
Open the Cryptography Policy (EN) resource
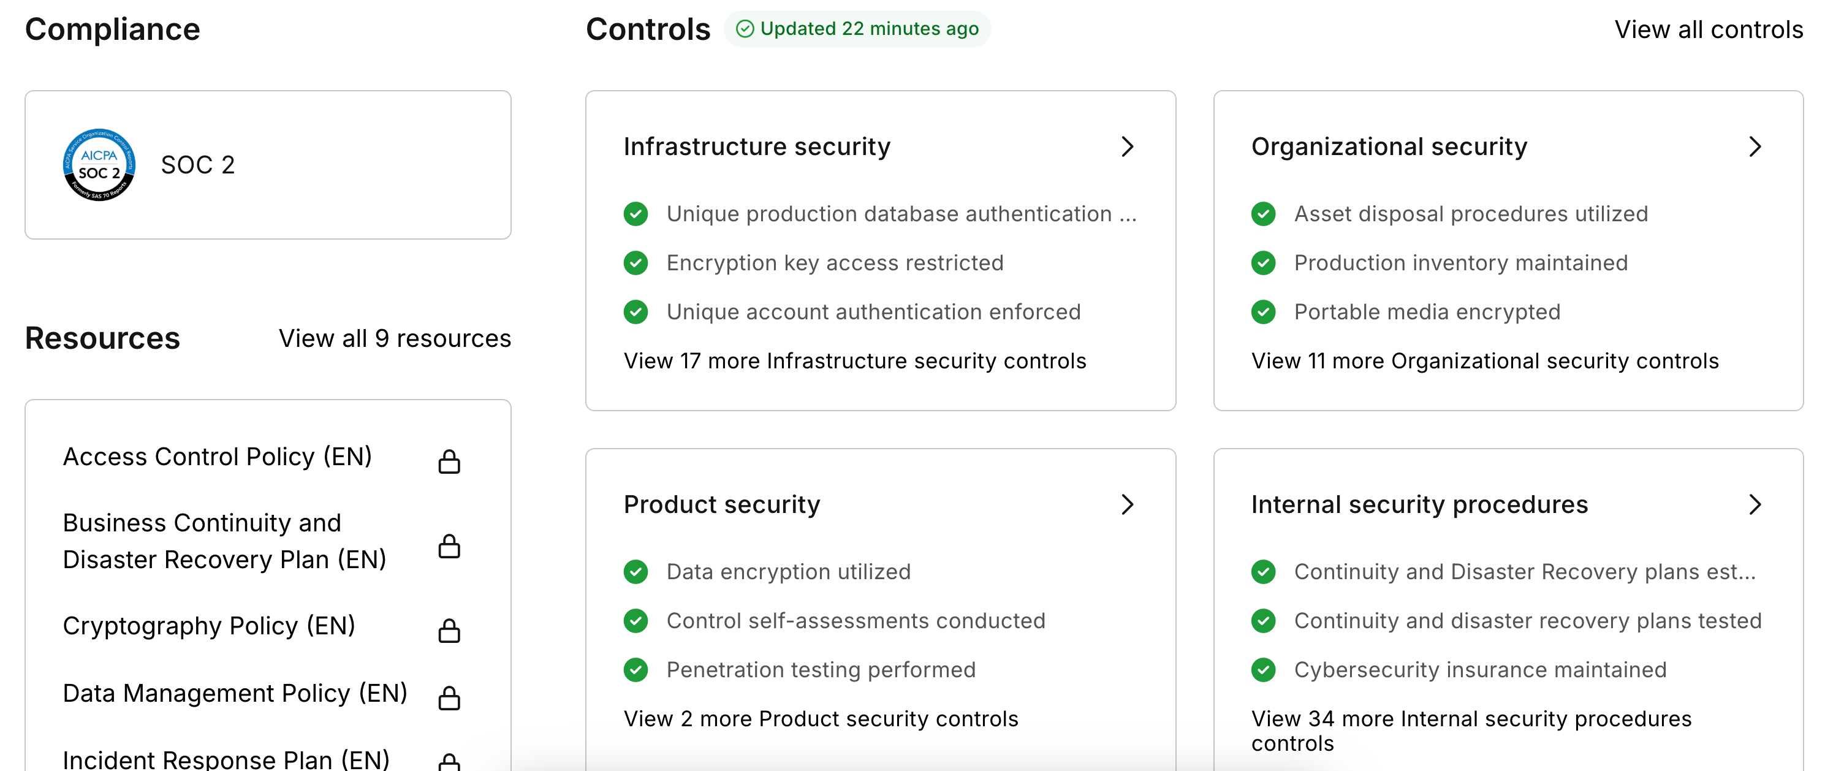(x=209, y=626)
